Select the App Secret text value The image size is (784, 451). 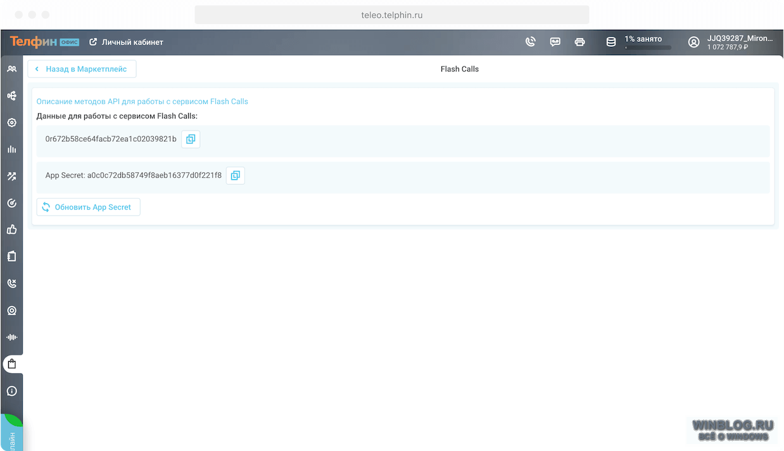click(x=155, y=175)
